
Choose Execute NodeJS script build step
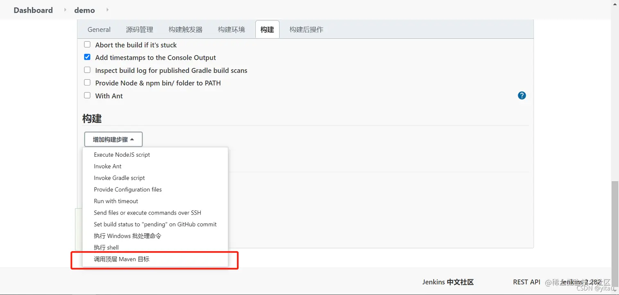pos(155,155)
